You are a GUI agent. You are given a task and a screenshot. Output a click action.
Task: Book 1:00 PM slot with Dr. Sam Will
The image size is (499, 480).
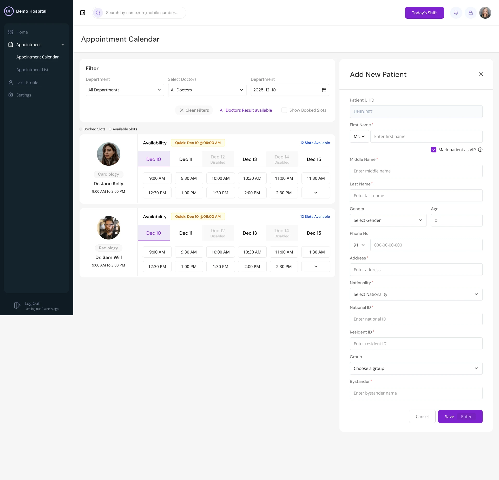pos(189,266)
